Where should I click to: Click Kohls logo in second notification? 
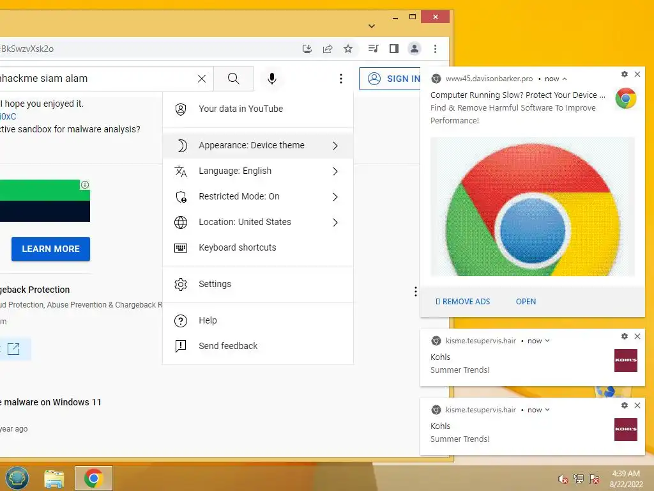pyautogui.click(x=626, y=429)
